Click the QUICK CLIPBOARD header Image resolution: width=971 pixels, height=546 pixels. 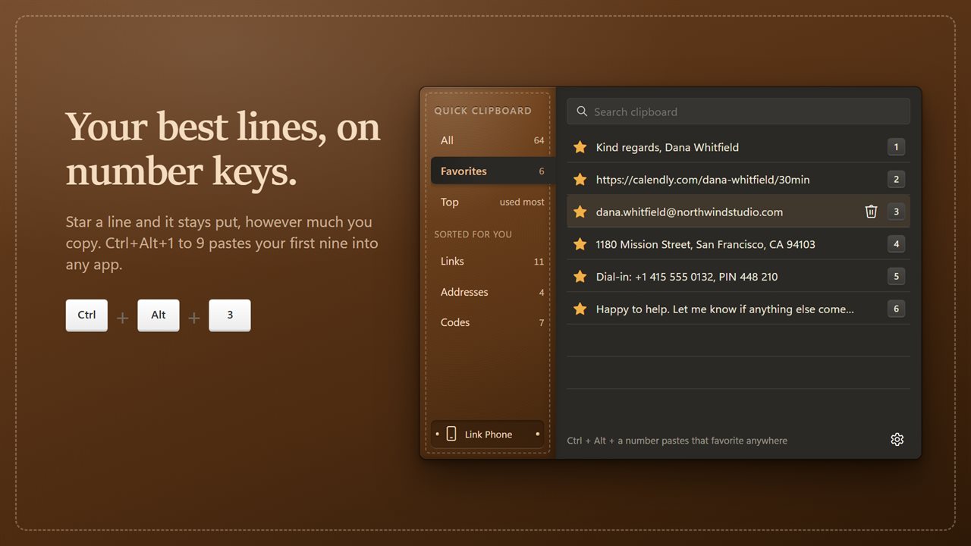pos(483,111)
